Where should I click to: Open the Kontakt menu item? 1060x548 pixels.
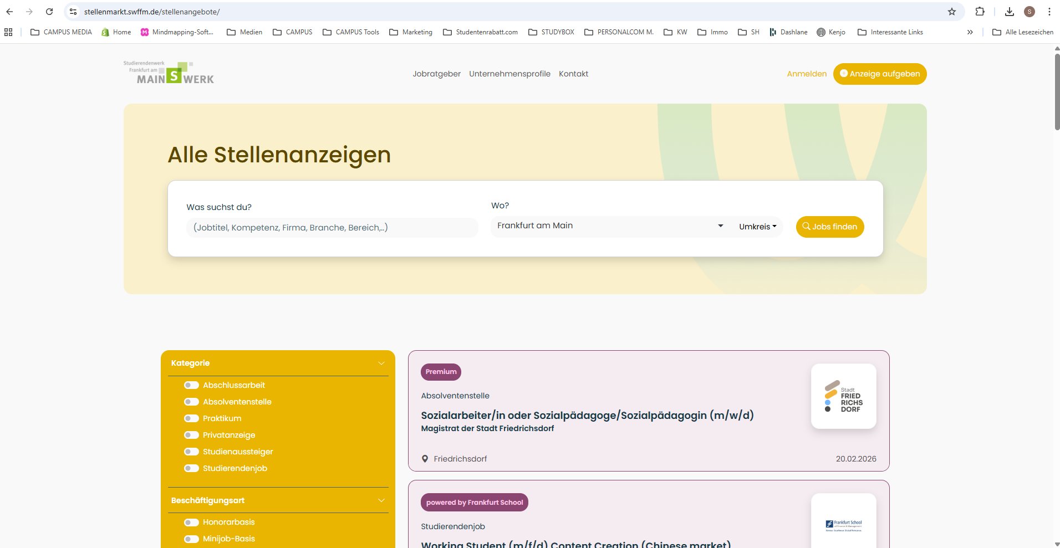pos(573,74)
